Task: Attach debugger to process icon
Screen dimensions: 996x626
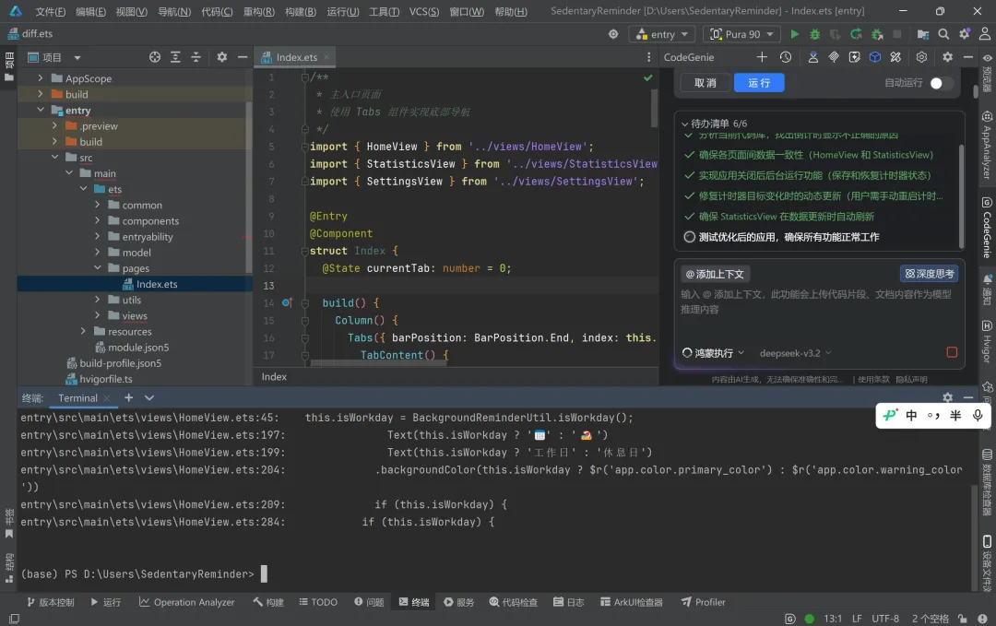Action: [x=877, y=34]
